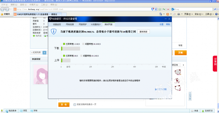219x113 pixels.
Task: Click the orange 发布 submit button
Action: point(64,105)
